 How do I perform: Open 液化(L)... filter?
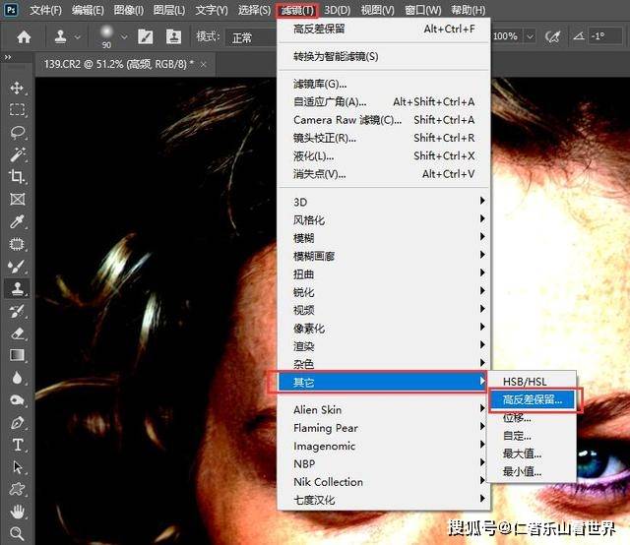384,155
